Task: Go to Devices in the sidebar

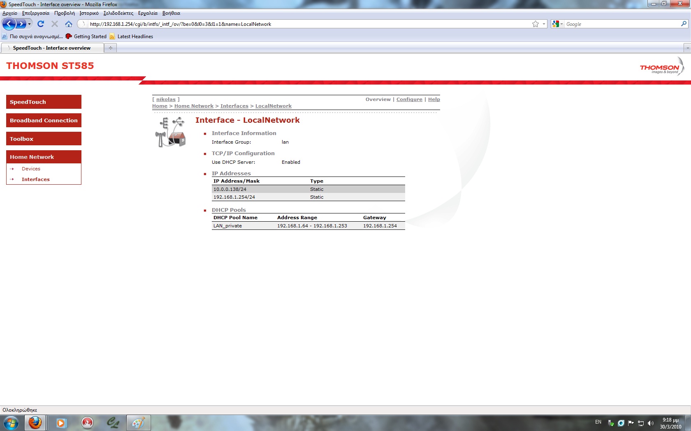Action: tap(31, 169)
